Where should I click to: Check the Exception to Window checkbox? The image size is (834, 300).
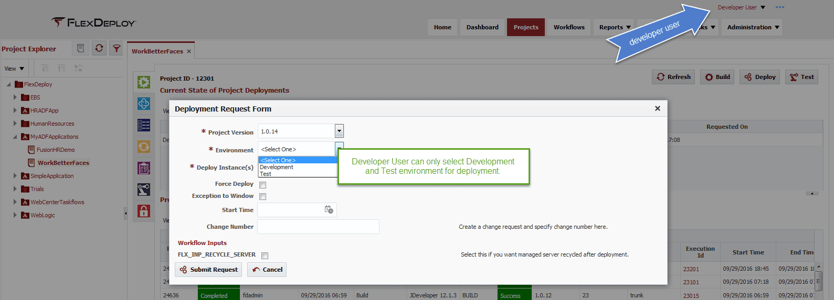tap(263, 196)
